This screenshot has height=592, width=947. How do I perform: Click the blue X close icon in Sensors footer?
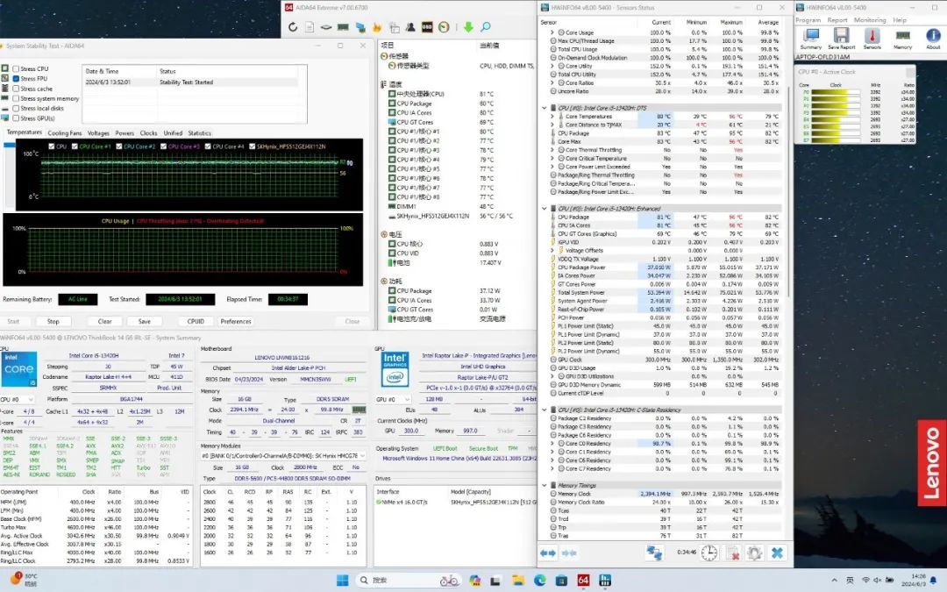point(777,553)
